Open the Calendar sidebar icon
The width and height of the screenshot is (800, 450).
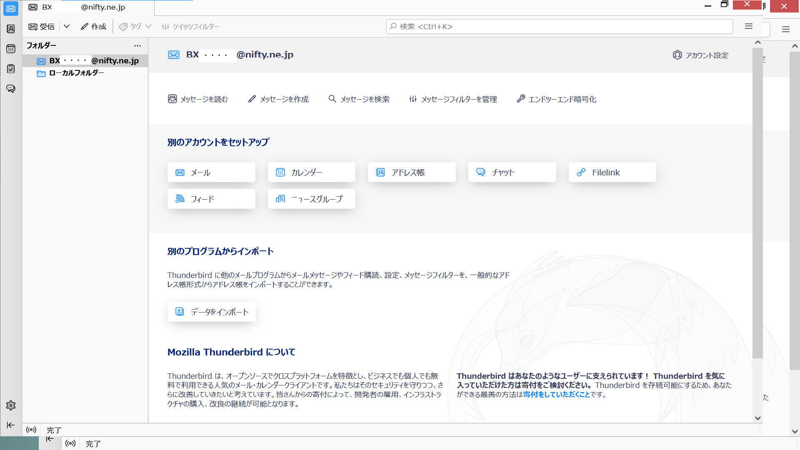11,49
